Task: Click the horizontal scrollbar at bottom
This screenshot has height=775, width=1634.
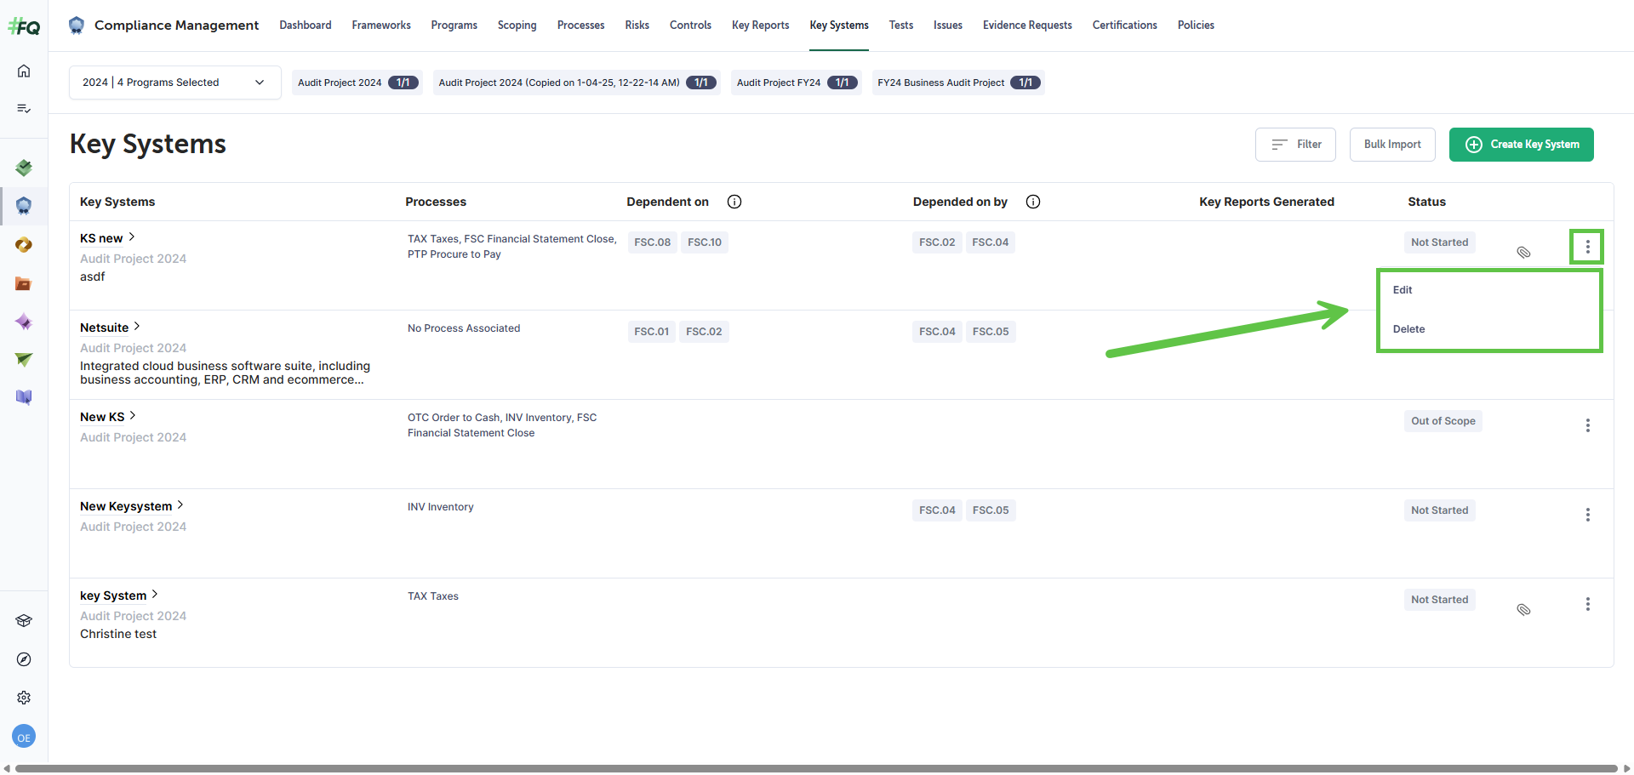Action: tap(815, 768)
